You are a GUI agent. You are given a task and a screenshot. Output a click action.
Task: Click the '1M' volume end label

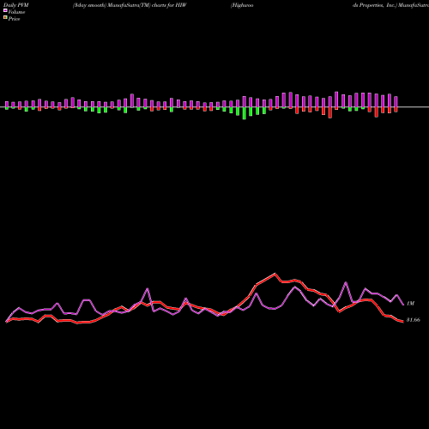tap(410, 303)
